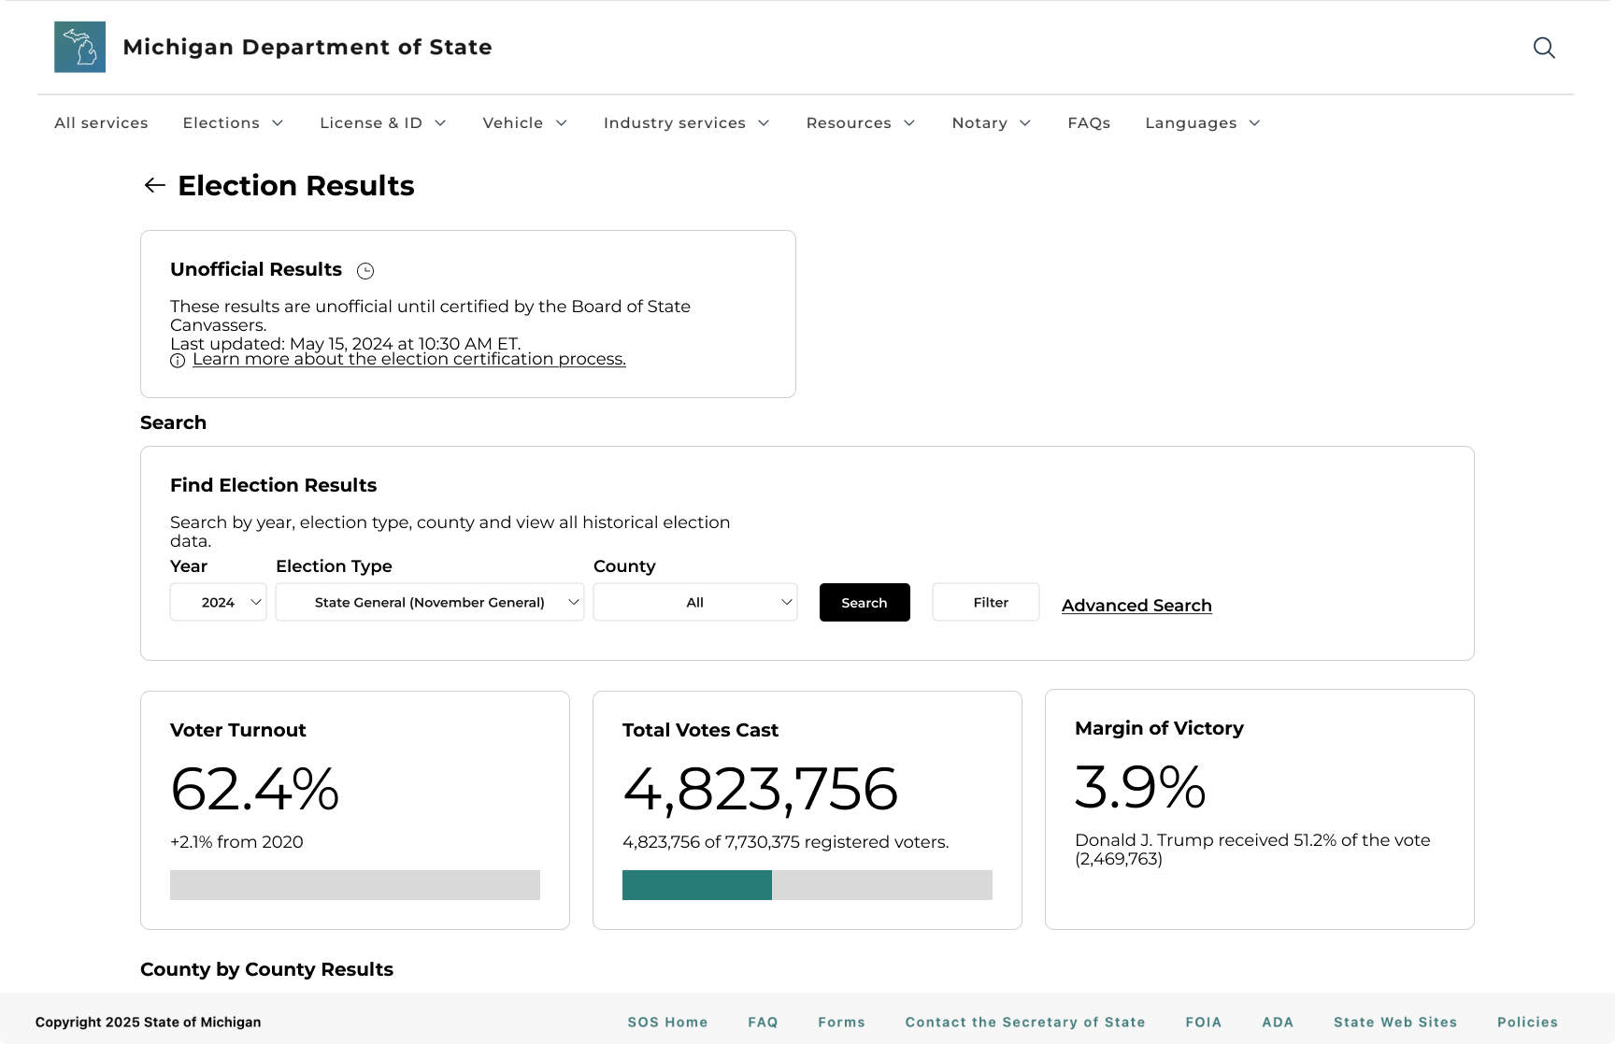Viewport: 1615px width, 1044px height.
Task: Open the Elections navigation item
Action: pyautogui.click(x=222, y=123)
